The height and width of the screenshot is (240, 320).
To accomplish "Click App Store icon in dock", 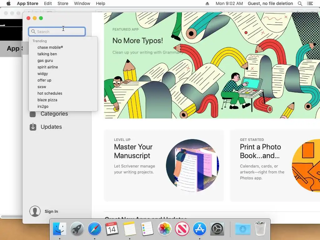I will coord(199,229).
